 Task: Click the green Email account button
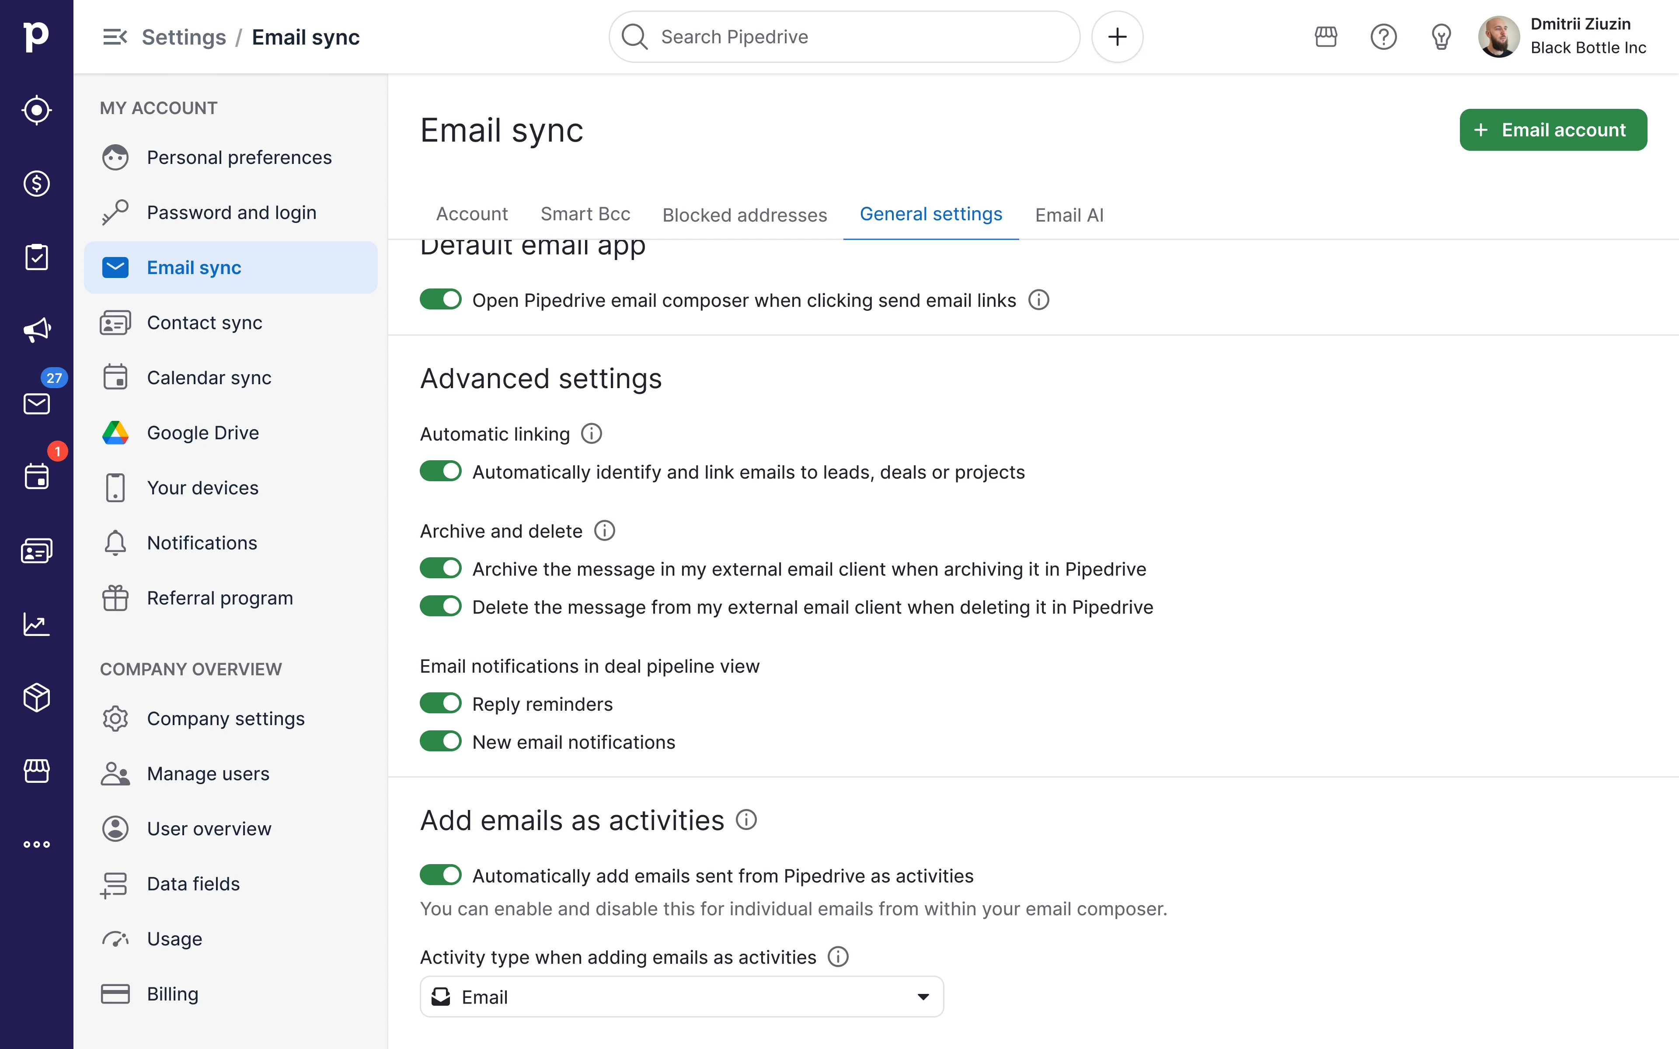[1554, 130]
